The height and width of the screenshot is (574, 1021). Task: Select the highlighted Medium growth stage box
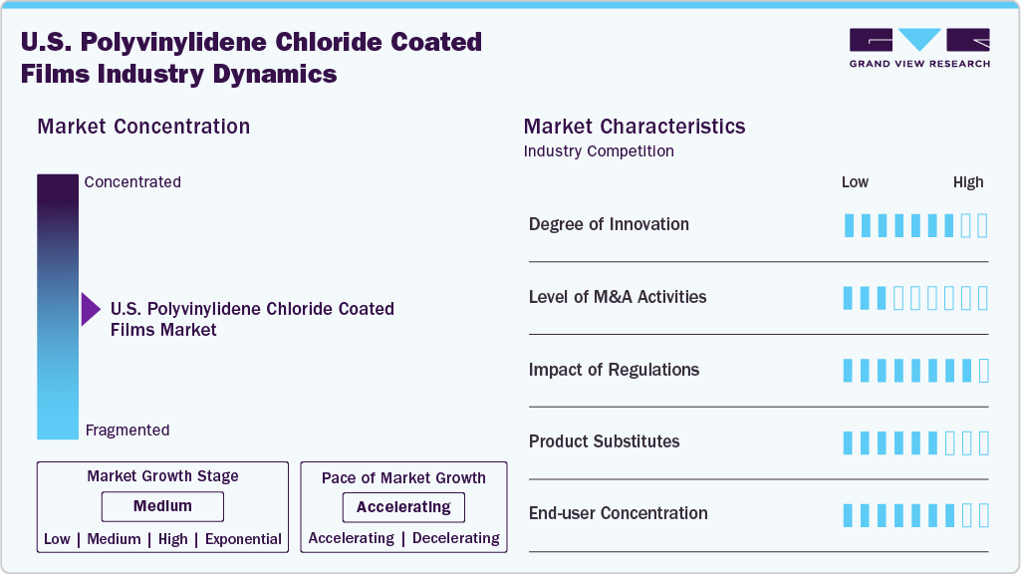point(162,506)
